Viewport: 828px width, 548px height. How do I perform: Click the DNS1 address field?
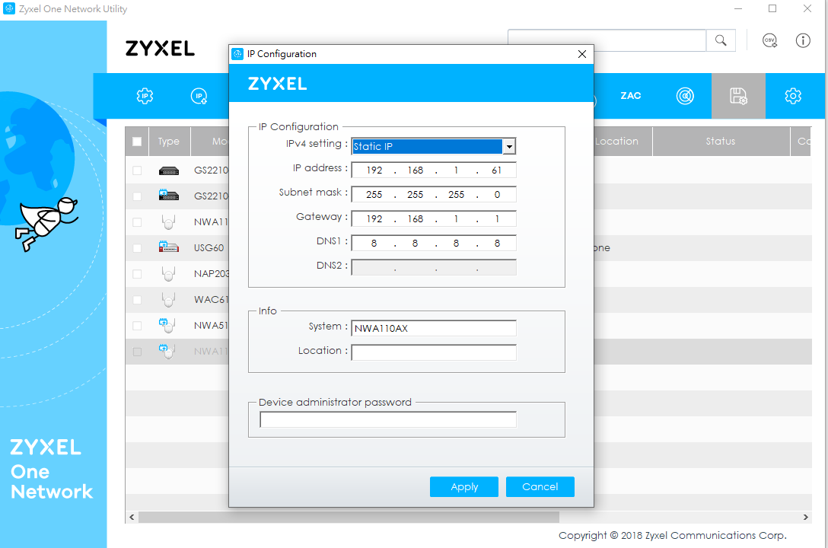pos(434,243)
